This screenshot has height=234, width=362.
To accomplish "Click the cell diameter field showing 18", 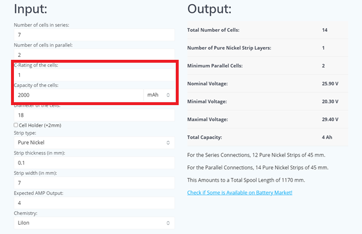I will (x=93, y=115).
